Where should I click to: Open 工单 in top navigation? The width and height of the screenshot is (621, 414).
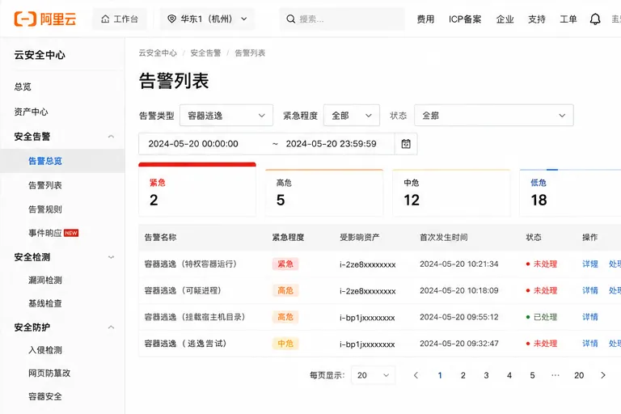(568, 19)
